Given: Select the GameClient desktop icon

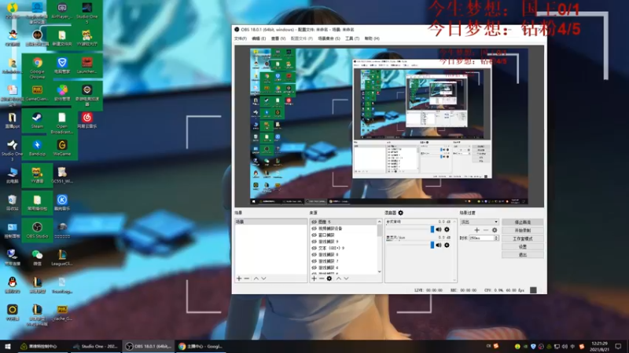Looking at the screenshot, I should click(37, 93).
